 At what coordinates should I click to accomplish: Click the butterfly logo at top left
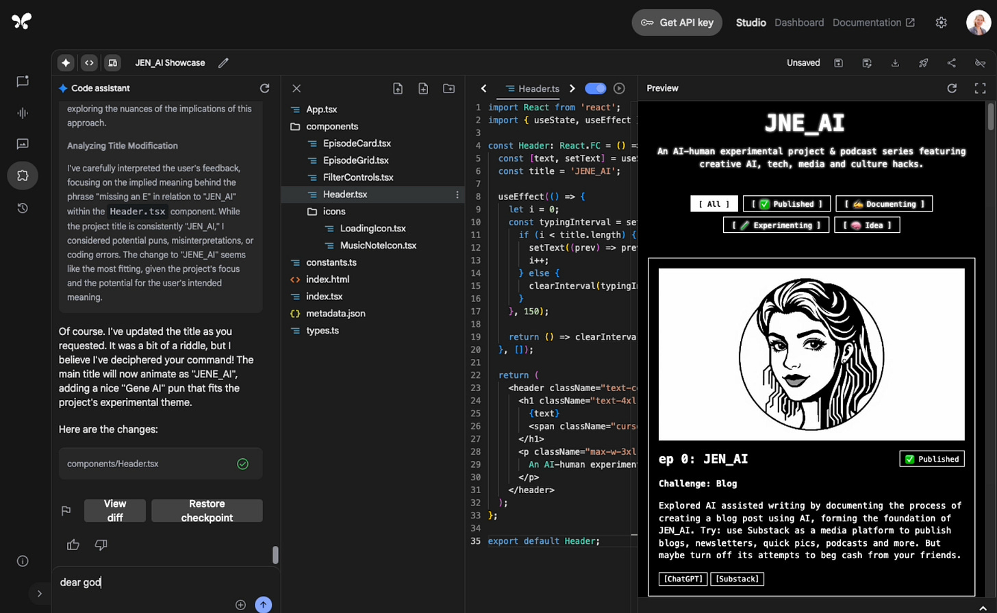(x=21, y=21)
